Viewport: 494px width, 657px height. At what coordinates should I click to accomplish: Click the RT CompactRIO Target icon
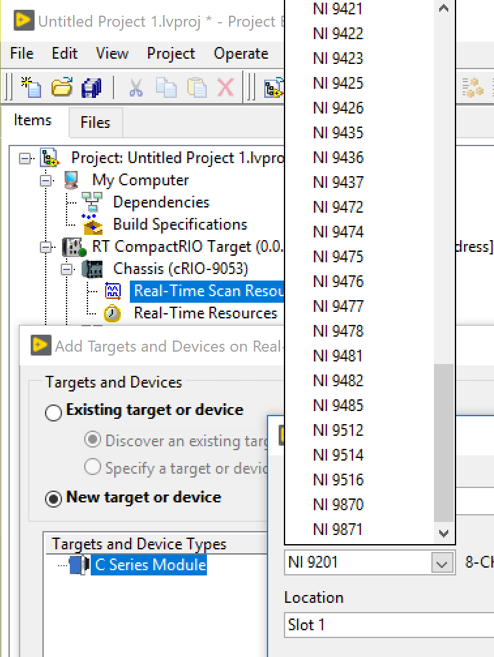coord(74,247)
